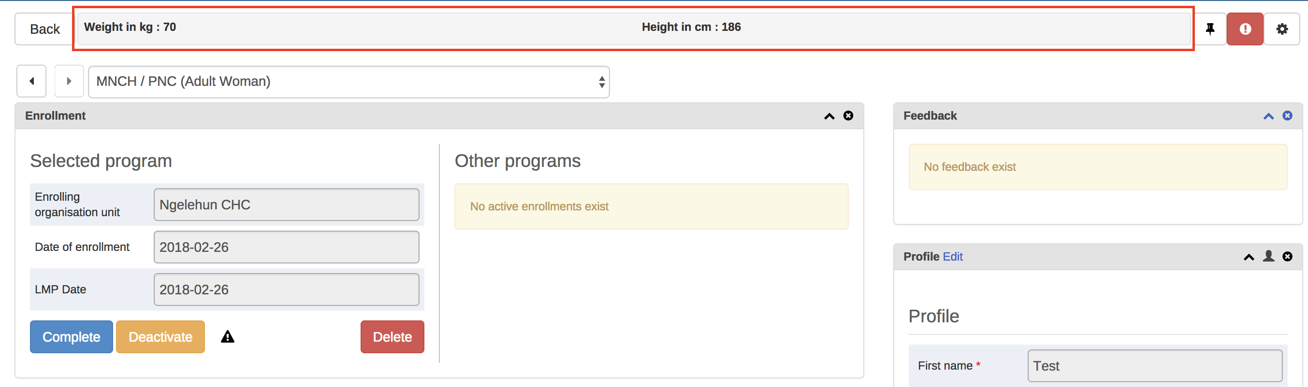Collapse the Feedback panel
Viewport: 1308px width, 387px height.
click(x=1268, y=116)
